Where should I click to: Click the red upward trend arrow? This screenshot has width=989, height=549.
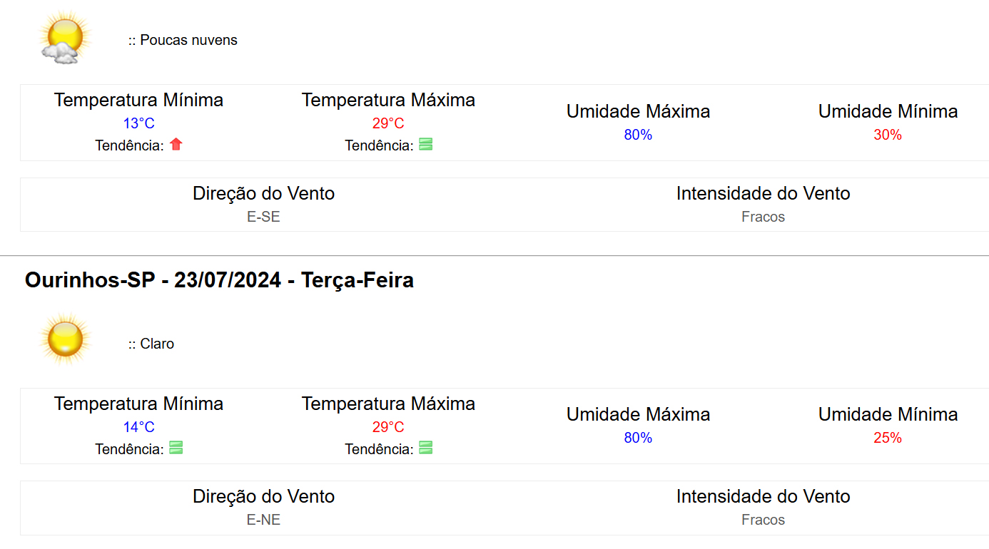[x=176, y=145]
